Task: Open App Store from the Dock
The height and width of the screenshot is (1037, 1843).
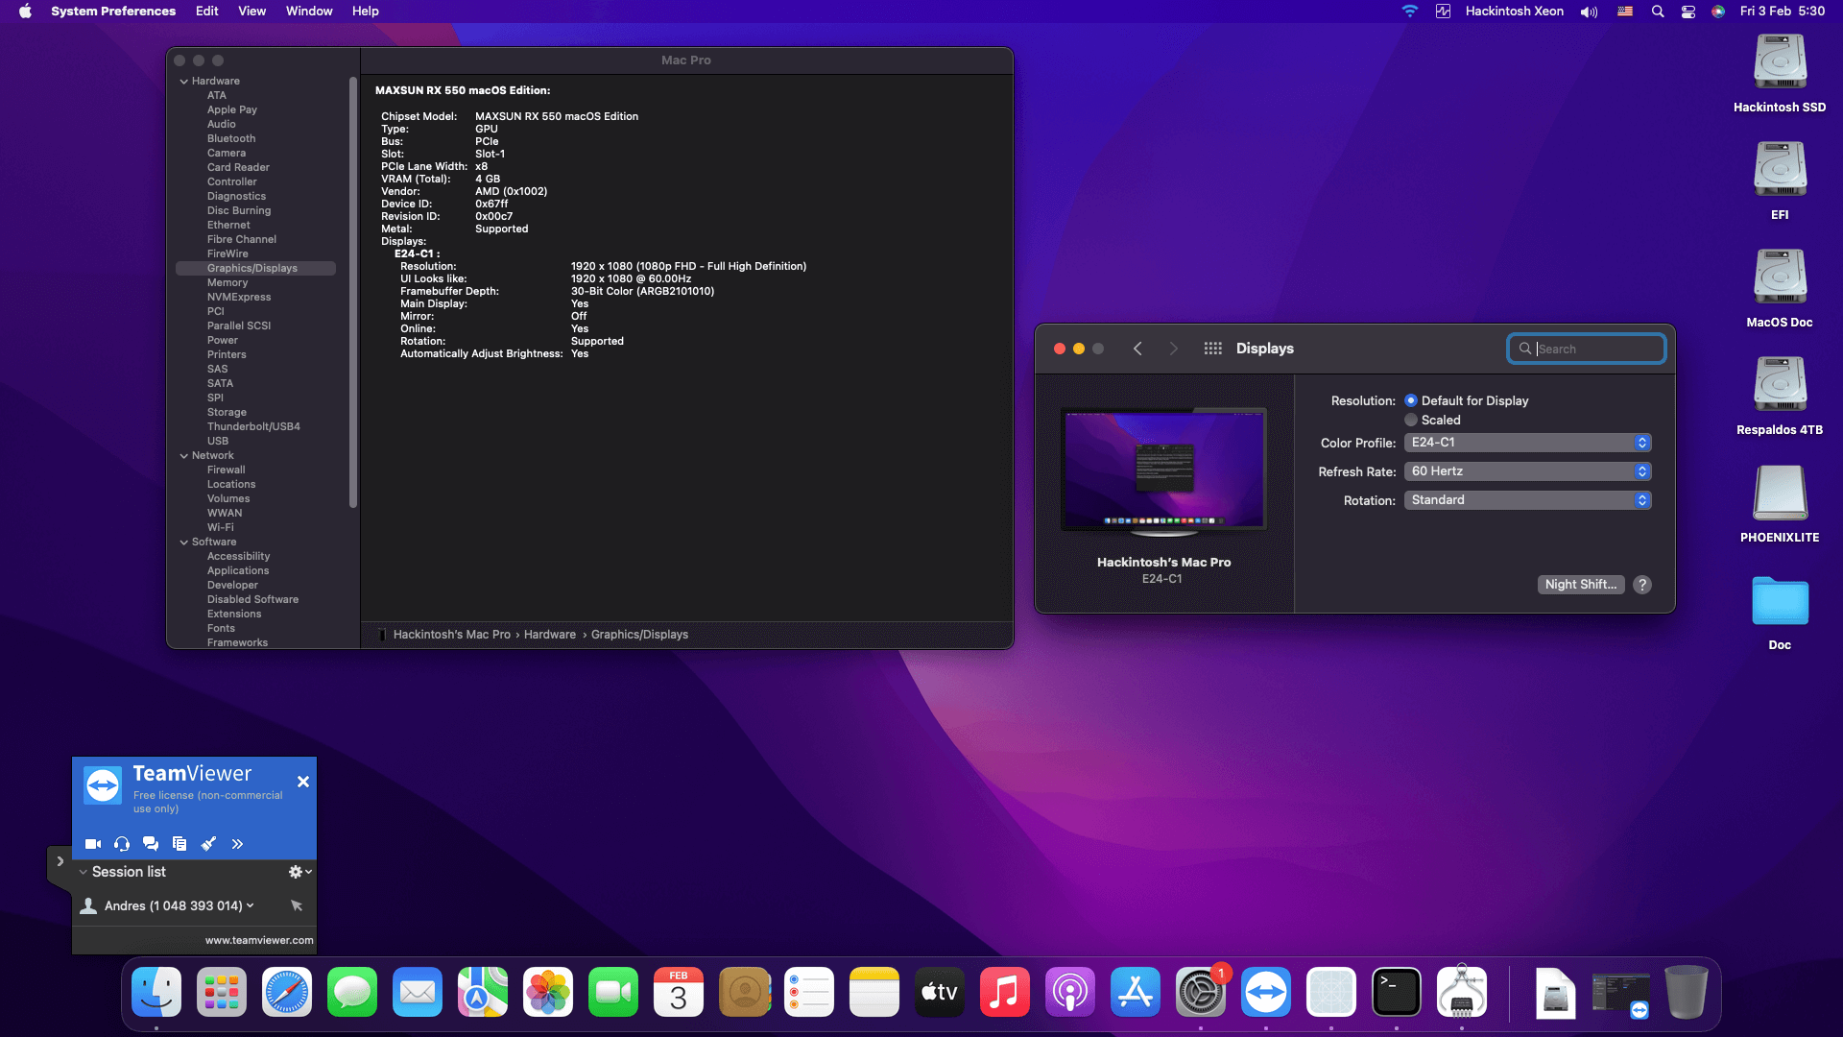Action: 1136,993
